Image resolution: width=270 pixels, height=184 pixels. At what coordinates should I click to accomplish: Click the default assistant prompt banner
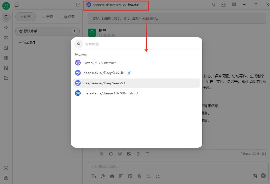pos(177,18)
